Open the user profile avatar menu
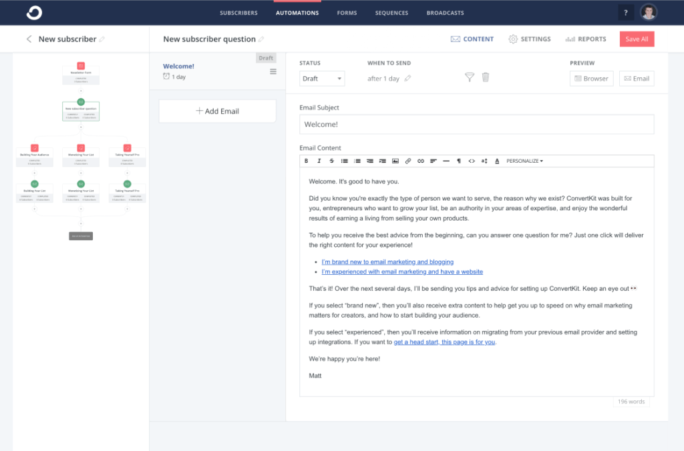The height and width of the screenshot is (451, 684). pyautogui.click(x=648, y=12)
